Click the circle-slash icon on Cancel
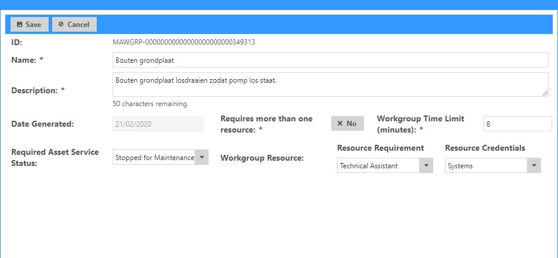The width and height of the screenshot is (558, 258). point(61,25)
